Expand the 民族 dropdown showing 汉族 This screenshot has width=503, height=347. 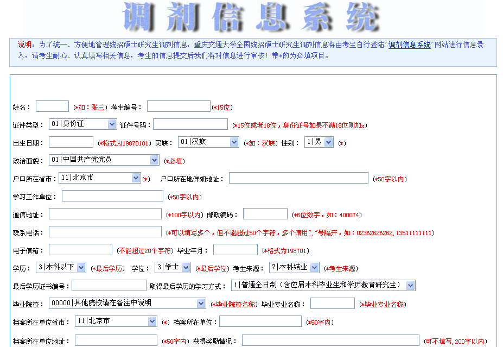click(208, 142)
